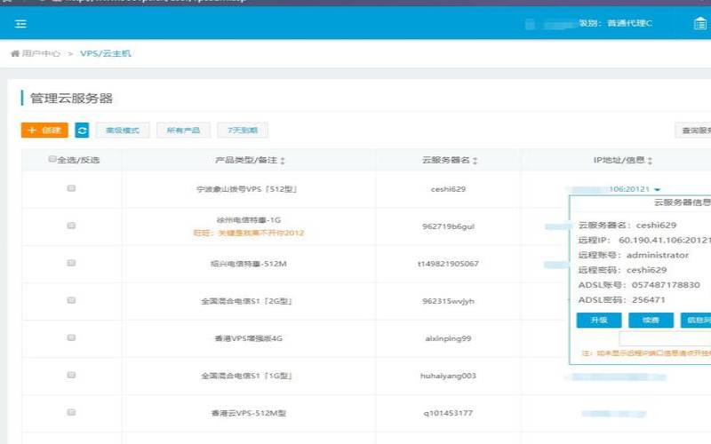Check the row checkbox for aixinping99
Viewport: 711px width, 444px height.
click(x=71, y=337)
